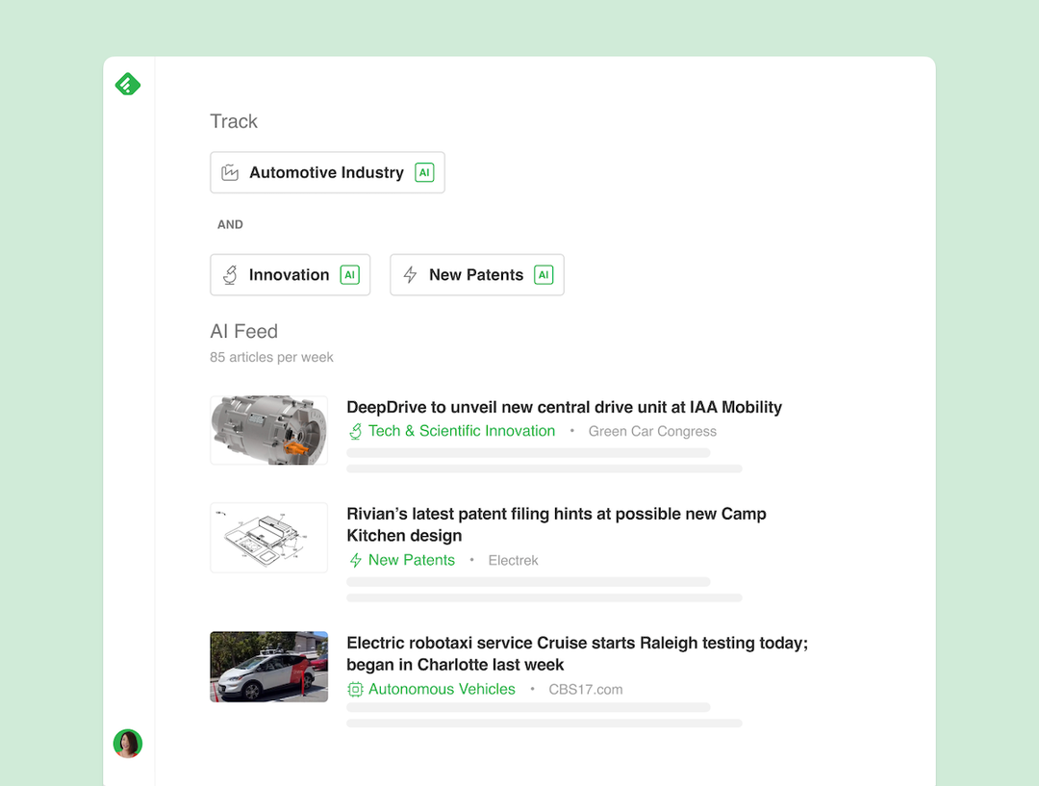Toggle the Automotive Industry tracking chip
The height and width of the screenshot is (786, 1039).
click(x=327, y=172)
